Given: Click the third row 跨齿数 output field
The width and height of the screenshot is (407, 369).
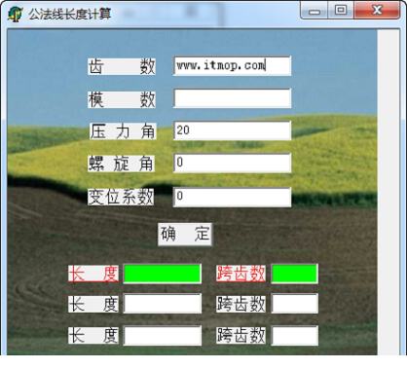Looking at the screenshot, I should 295,336.
